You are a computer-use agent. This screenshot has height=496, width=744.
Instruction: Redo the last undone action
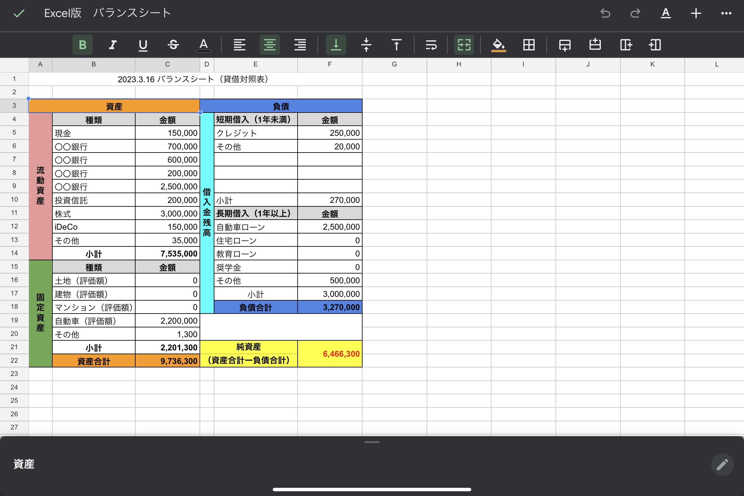[635, 13]
